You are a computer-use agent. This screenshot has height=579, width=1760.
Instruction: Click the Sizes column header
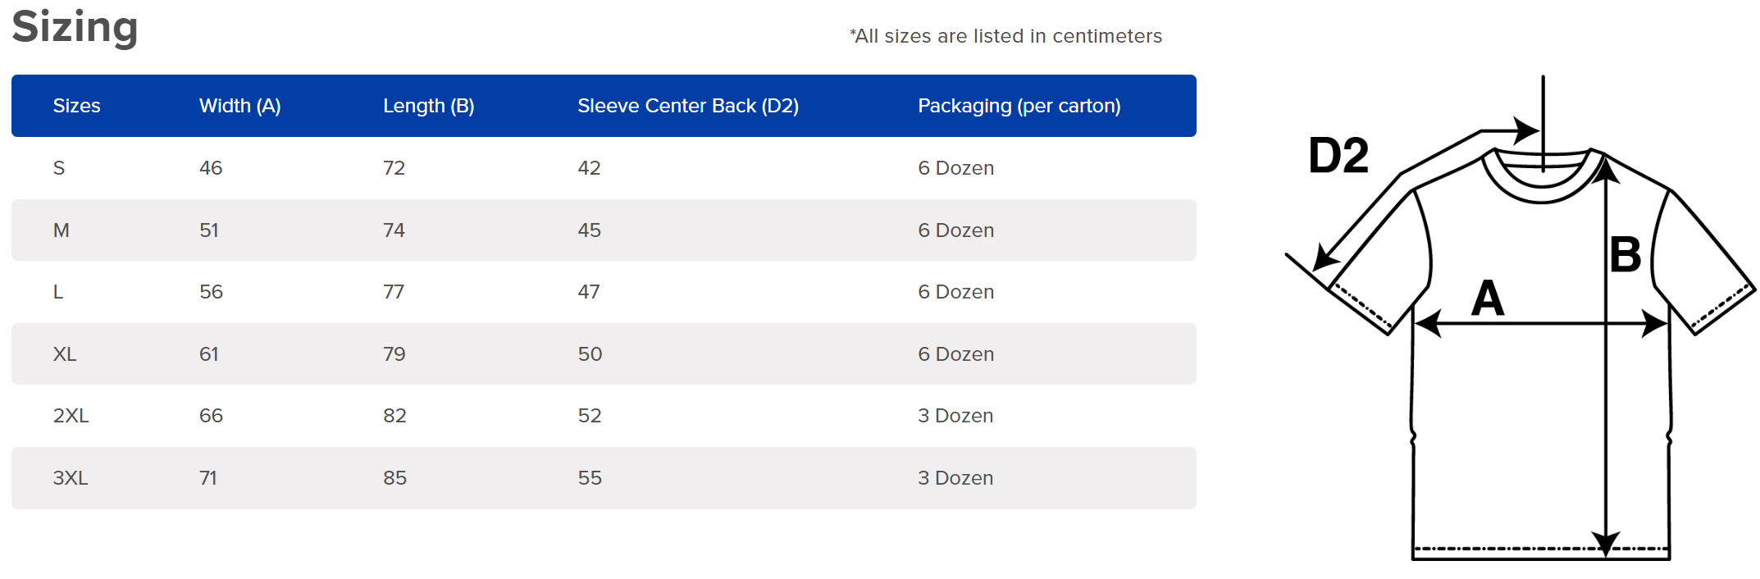pyautogui.click(x=76, y=106)
